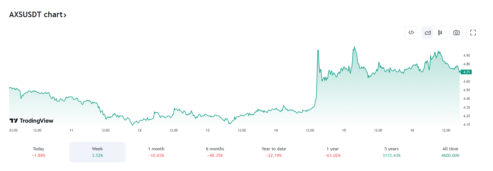View the 1 year range

332,152
